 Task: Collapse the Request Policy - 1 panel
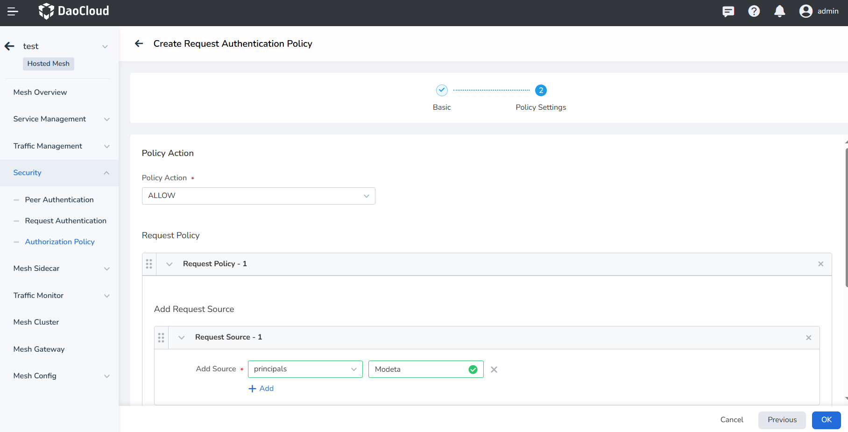(169, 264)
